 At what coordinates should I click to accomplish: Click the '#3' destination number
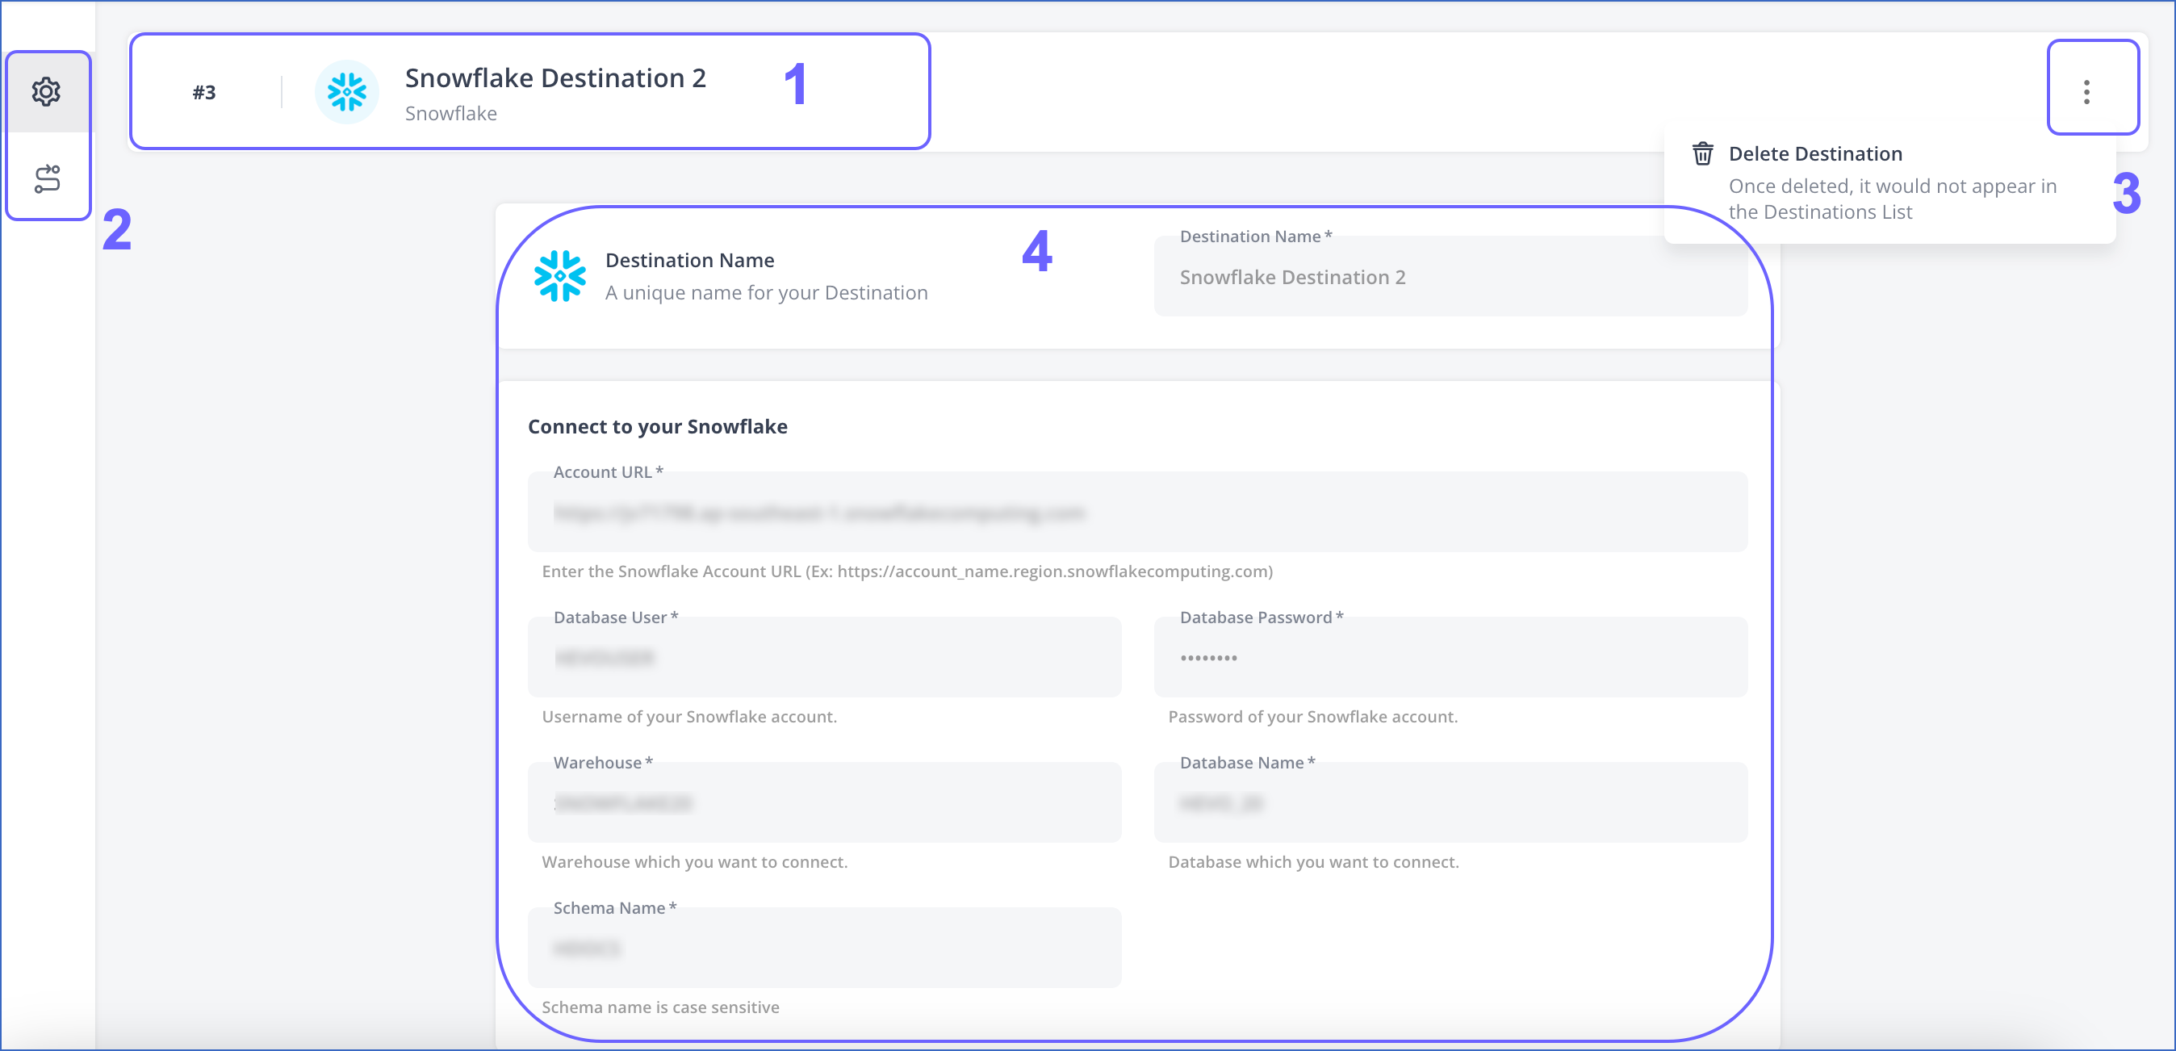pyautogui.click(x=203, y=91)
